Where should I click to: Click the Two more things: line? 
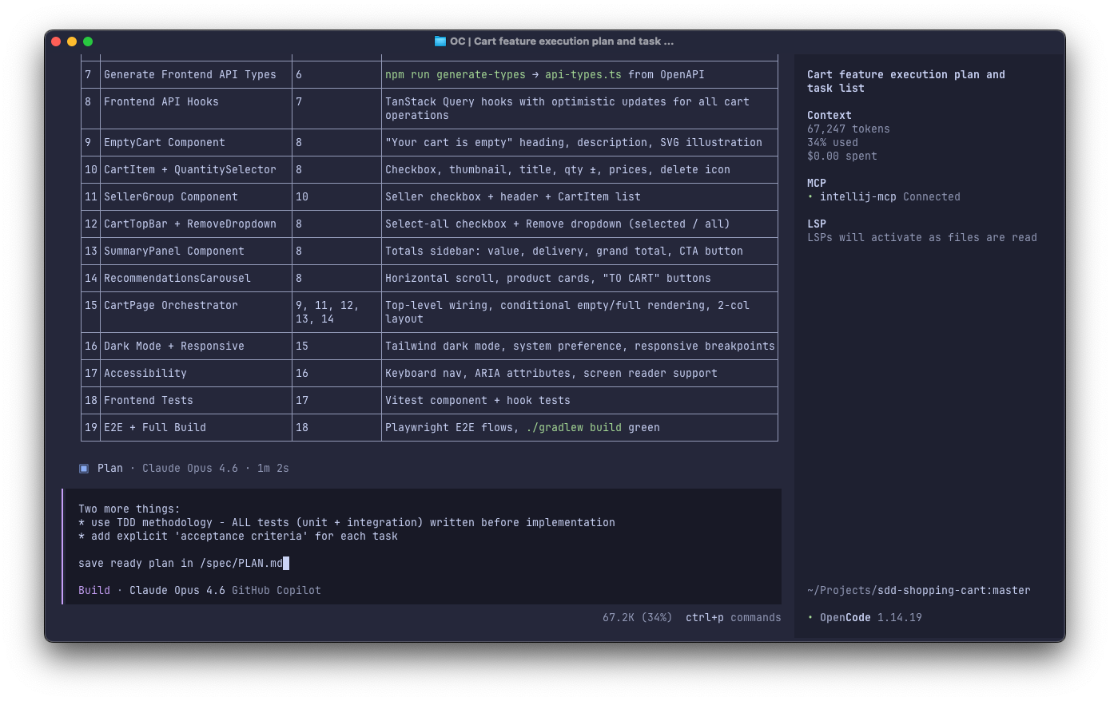coord(129,509)
